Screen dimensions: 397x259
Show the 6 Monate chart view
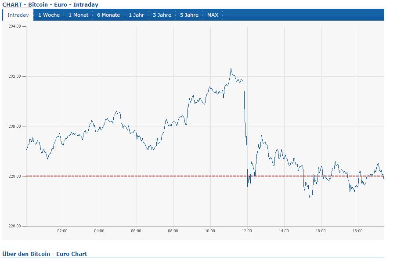pos(108,15)
